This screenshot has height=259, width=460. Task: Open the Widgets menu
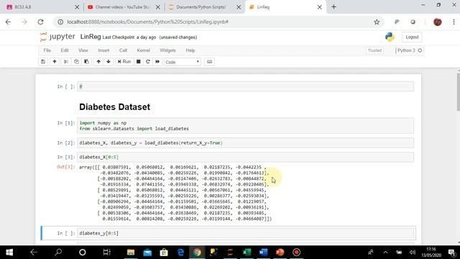point(167,50)
